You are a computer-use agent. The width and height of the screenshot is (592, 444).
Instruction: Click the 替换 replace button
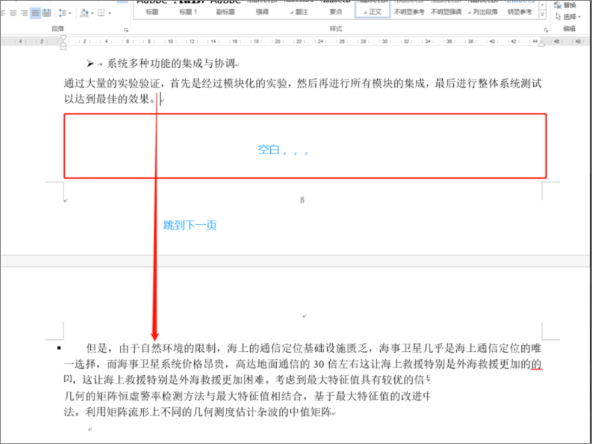[x=565, y=5]
